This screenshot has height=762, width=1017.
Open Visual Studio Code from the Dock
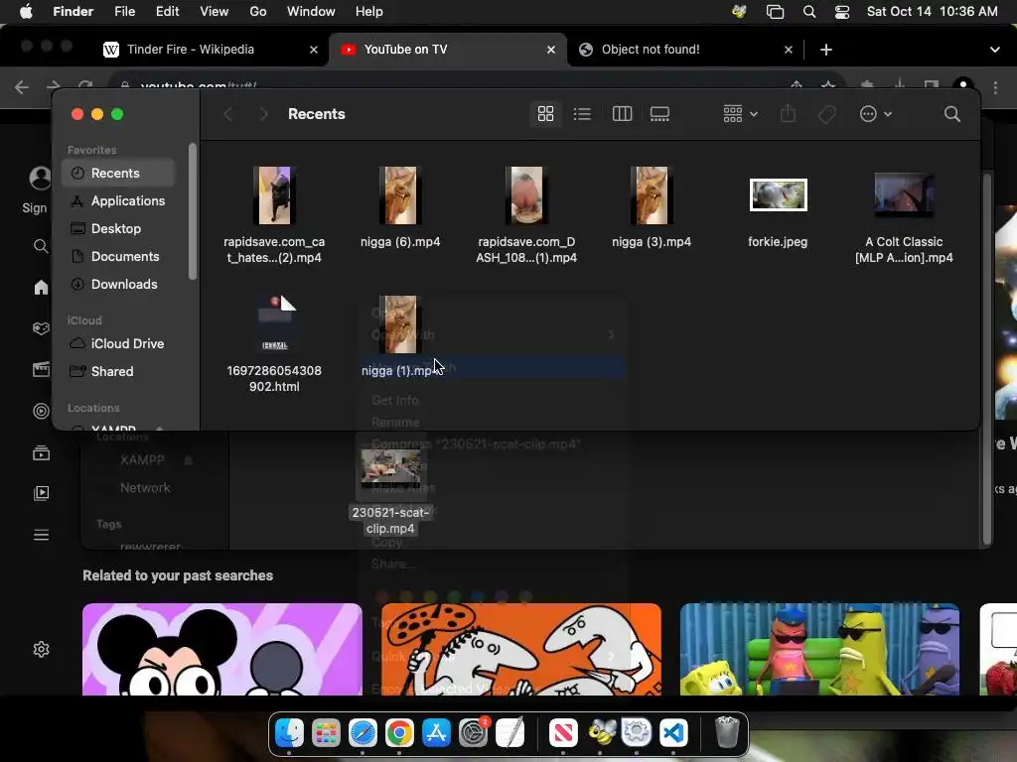(x=673, y=733)
